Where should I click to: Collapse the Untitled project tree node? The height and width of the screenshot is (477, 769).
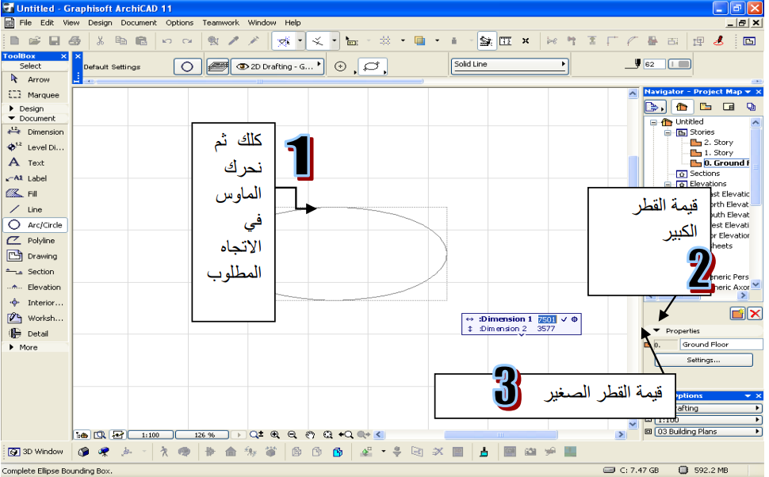tap(654, 122)
